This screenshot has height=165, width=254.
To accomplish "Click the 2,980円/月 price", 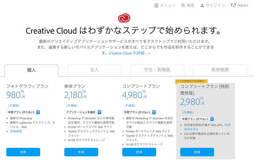I will 192,102.
